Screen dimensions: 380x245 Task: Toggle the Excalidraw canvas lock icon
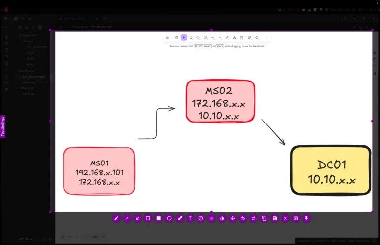point(167,37)
